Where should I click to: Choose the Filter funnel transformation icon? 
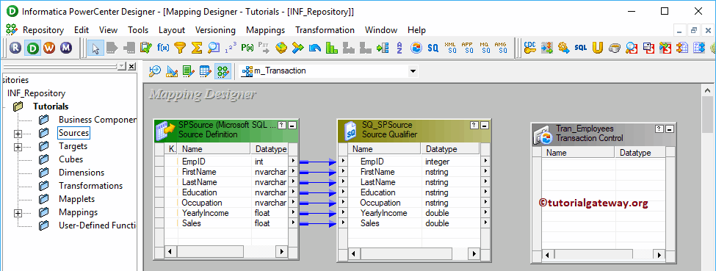pos(181,48)
